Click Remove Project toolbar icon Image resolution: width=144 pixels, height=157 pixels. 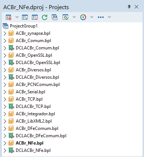point(35,17)
